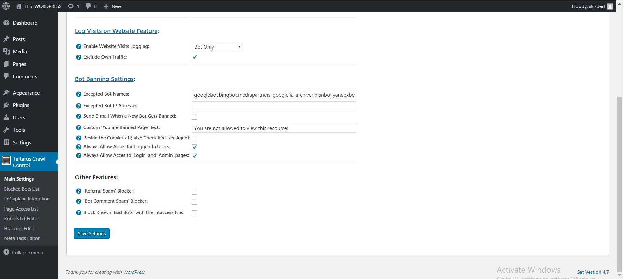Viewport: 624px width, 279px height.
Task: Open the Howdy, skisded account menu
Action: [x=592, y=6]
